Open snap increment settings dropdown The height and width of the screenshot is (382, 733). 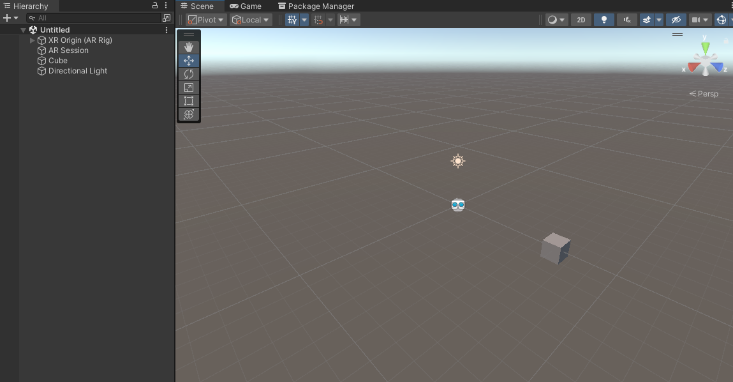tap(348, 20)
